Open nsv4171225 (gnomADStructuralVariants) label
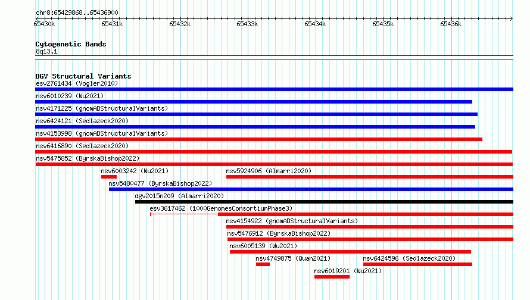530x300 pixels. click(102, 108)
